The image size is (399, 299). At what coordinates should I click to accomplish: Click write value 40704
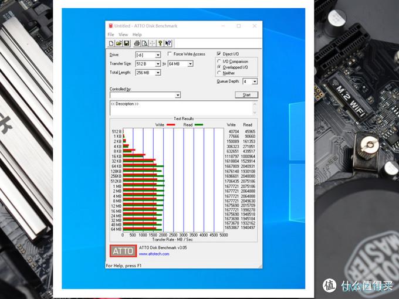(x=234, y=131)
